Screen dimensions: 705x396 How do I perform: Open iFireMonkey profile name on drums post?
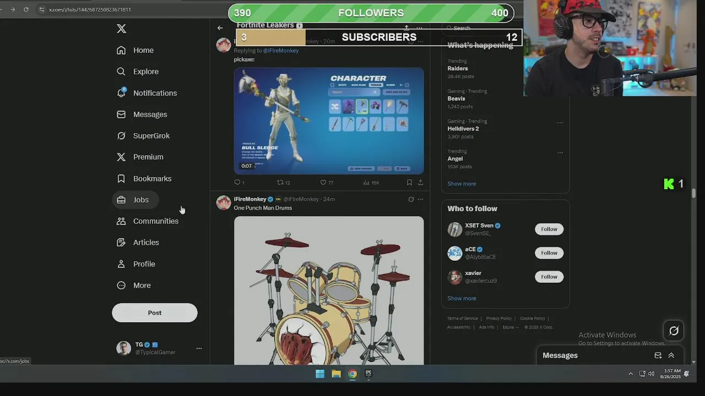tap(250, 199)
